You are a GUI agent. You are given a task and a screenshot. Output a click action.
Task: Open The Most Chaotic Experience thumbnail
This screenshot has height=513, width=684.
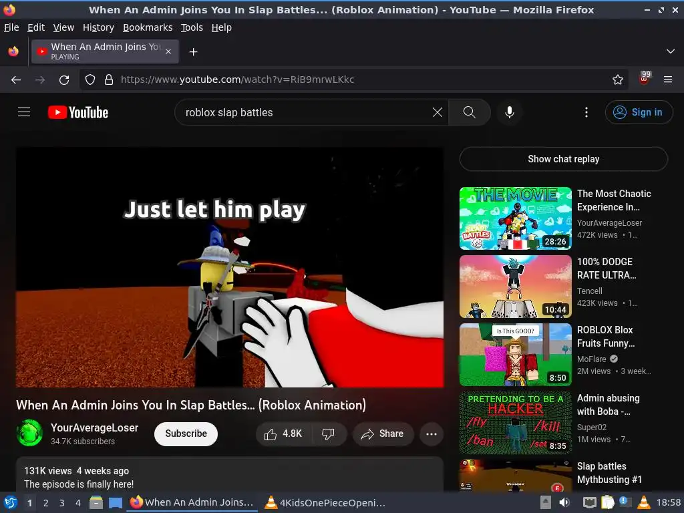tap(515, 218)
